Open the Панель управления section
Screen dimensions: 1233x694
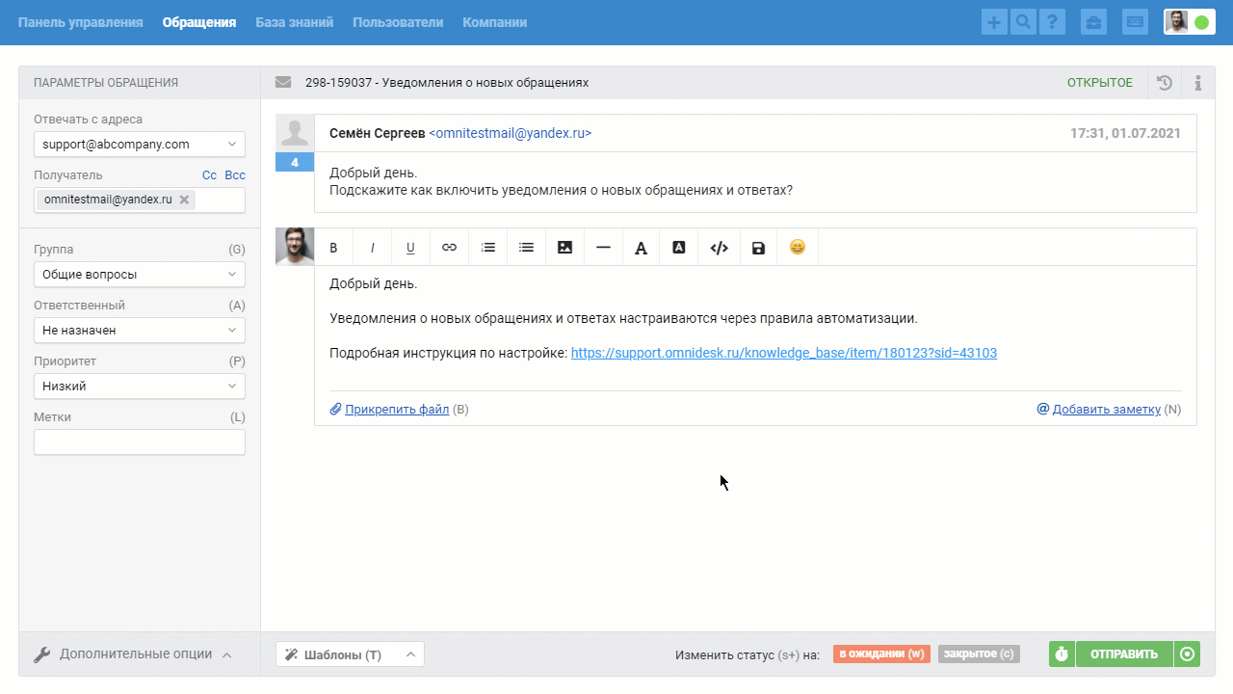click(80, 22)
